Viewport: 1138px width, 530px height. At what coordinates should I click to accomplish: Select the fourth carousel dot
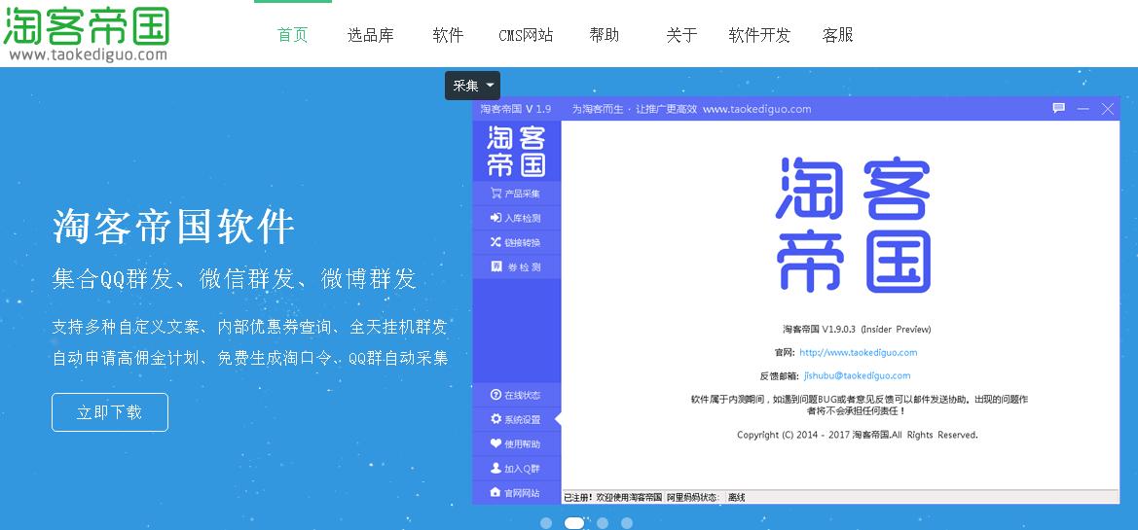[627, 523]
